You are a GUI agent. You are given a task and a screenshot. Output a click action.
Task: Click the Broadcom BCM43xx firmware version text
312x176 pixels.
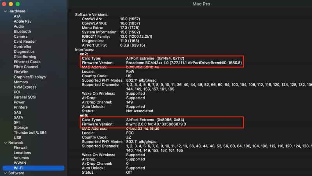point(184,63)
